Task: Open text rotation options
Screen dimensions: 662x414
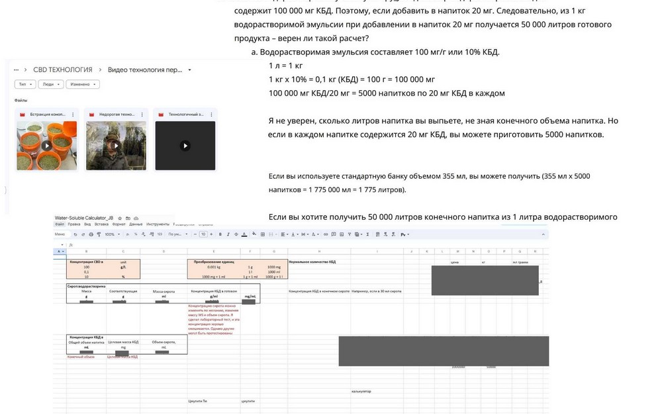Action: [314, 234]
